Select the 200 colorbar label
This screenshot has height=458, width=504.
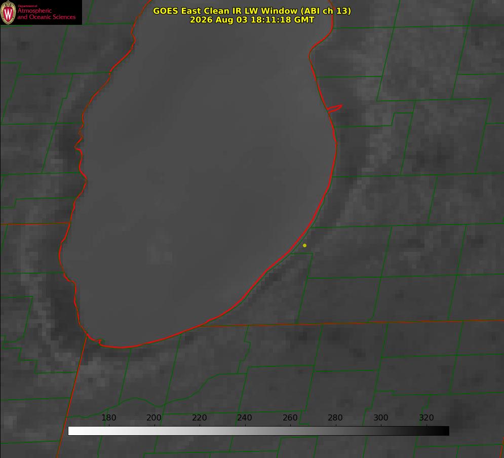click(154, 417)
